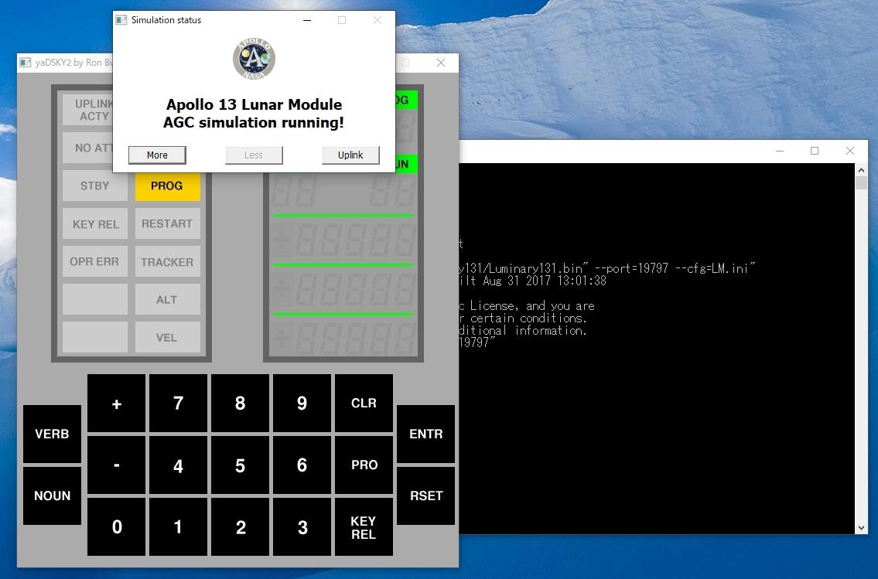The width and height of the screenshot is (878, 579).
Task: Click the OPR ERR indicator light
Action: click(94, 261)
